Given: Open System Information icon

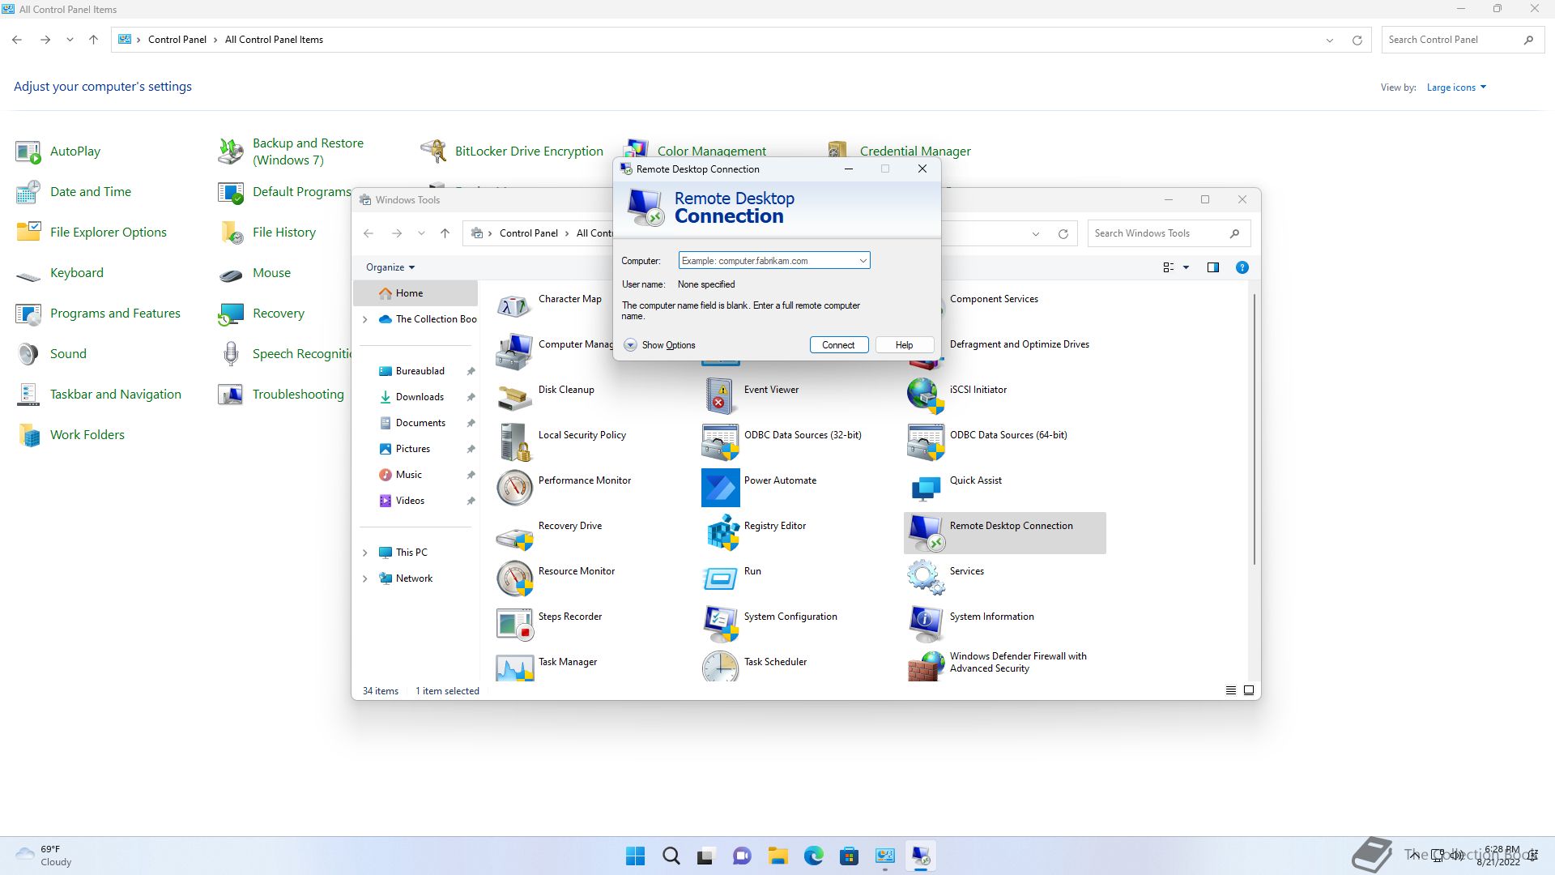Looking at the screenshot, I should [x=926, y=624].
